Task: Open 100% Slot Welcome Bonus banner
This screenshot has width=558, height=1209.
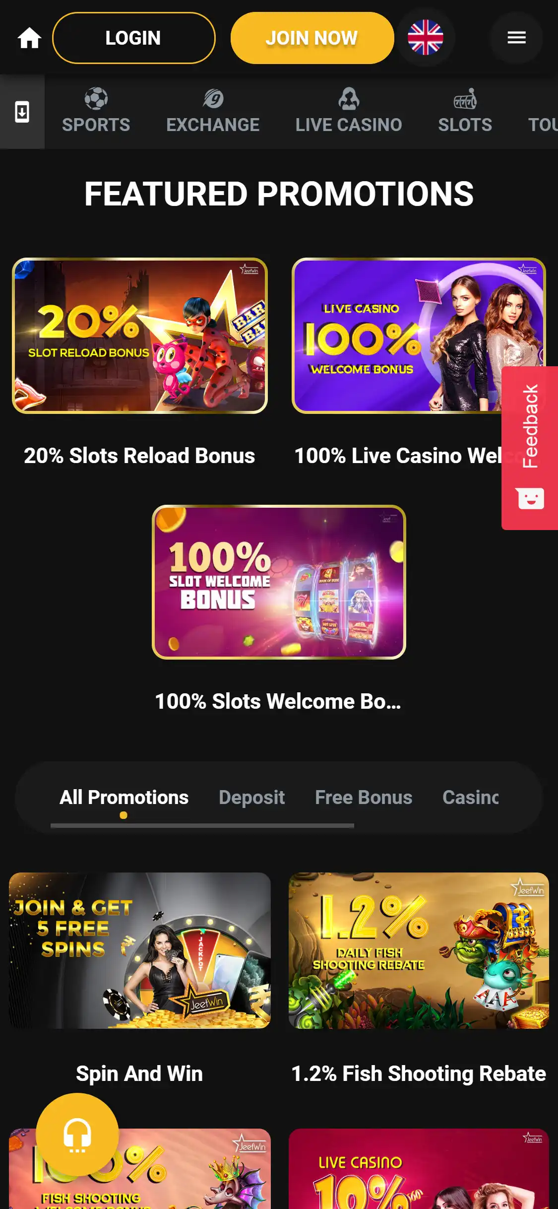Action: point(279,582)
